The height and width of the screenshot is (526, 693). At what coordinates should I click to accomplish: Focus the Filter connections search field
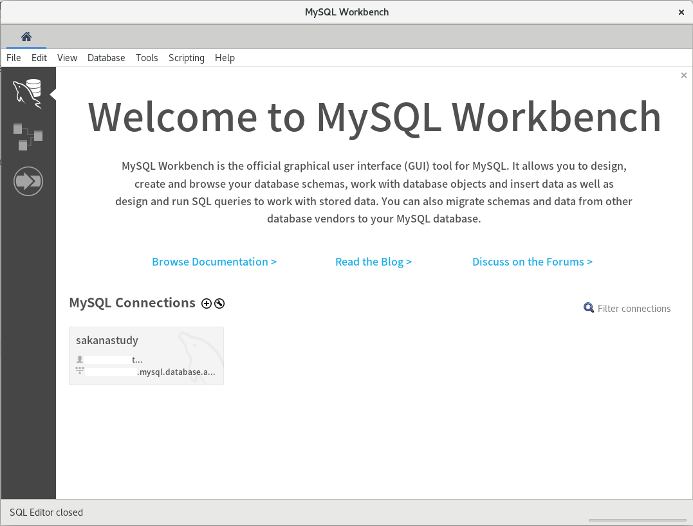pyautogui.click(x=634, y=308)
